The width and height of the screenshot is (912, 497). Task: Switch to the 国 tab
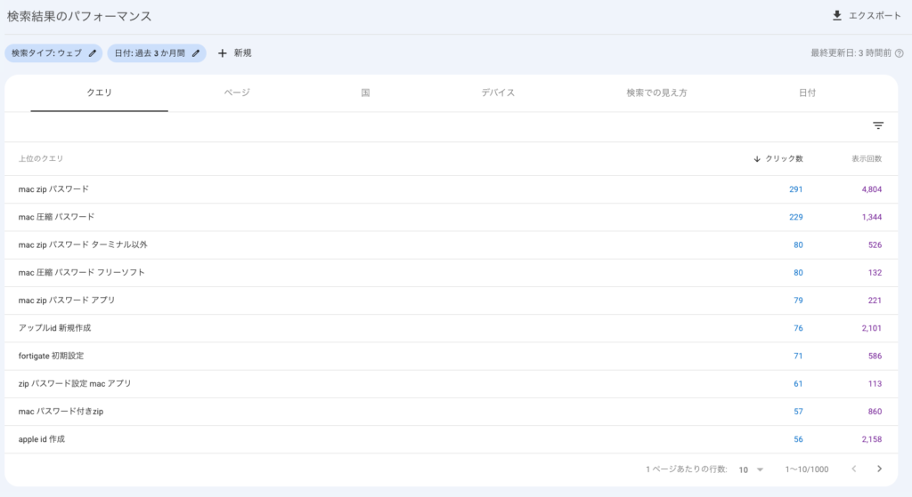pyautogui.click(x=365, y=92)
